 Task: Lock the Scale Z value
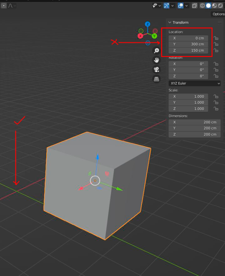pyautogui.click(x=216, y=109)
